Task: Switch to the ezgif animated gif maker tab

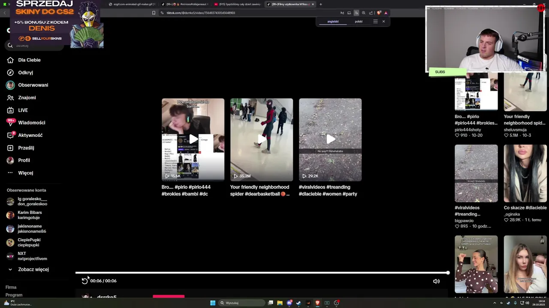Action: 131,4
